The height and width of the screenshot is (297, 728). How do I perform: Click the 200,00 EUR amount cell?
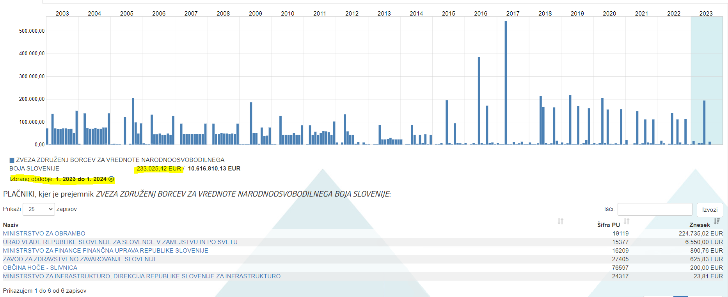(707, 268)
